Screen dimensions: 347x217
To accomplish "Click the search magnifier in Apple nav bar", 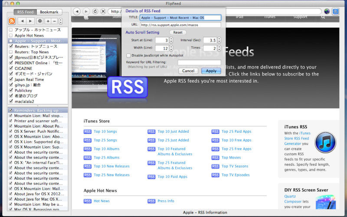I will coord(323,17).
